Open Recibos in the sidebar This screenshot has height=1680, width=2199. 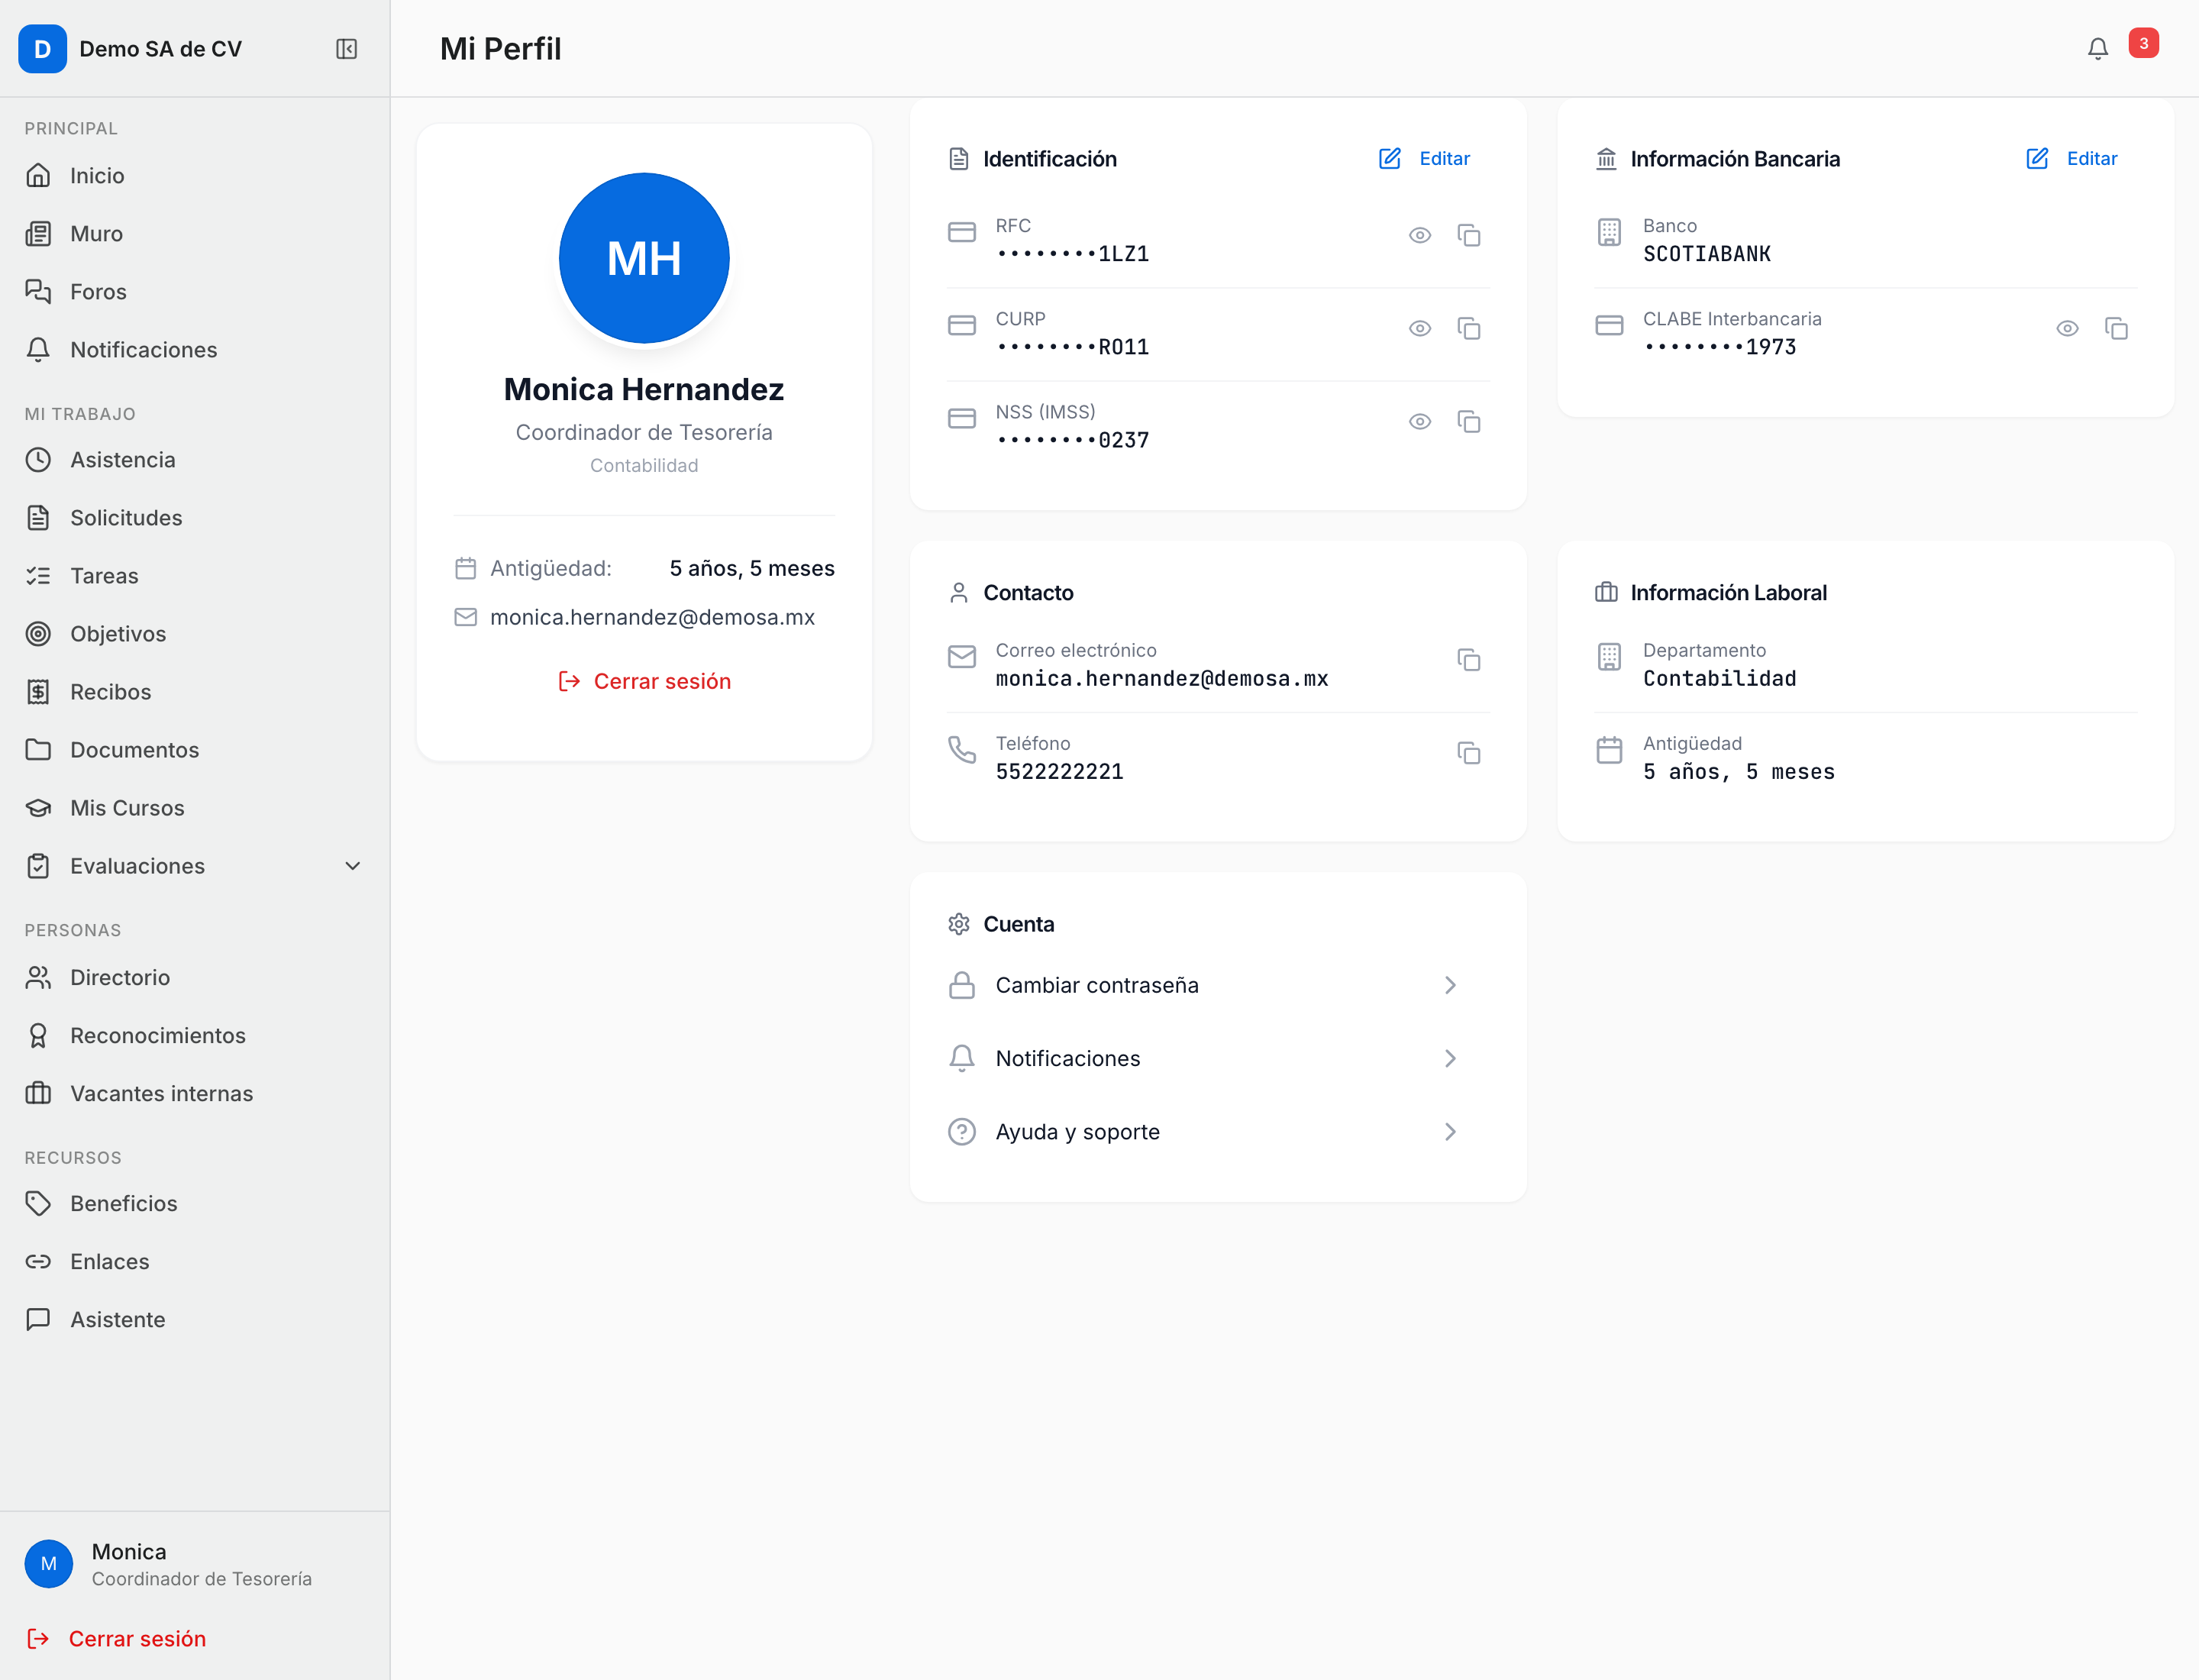pos(194,692)
